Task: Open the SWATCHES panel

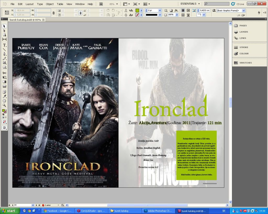Action: click(245, 63)
